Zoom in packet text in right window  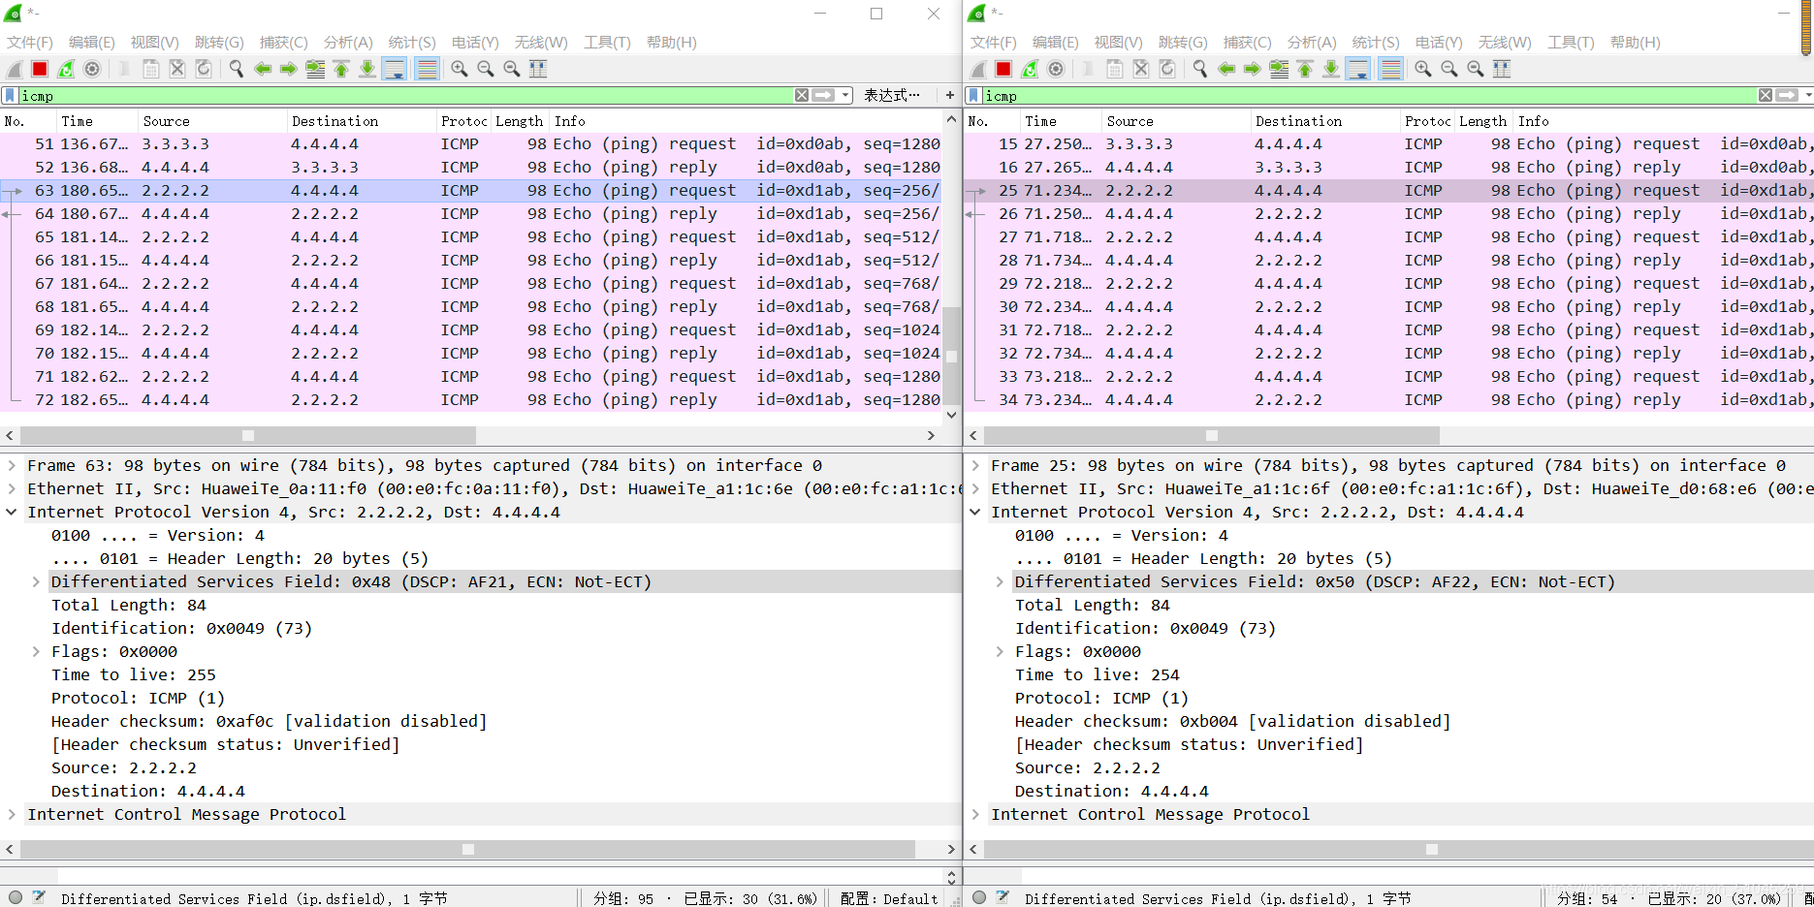click(1423, 69)
